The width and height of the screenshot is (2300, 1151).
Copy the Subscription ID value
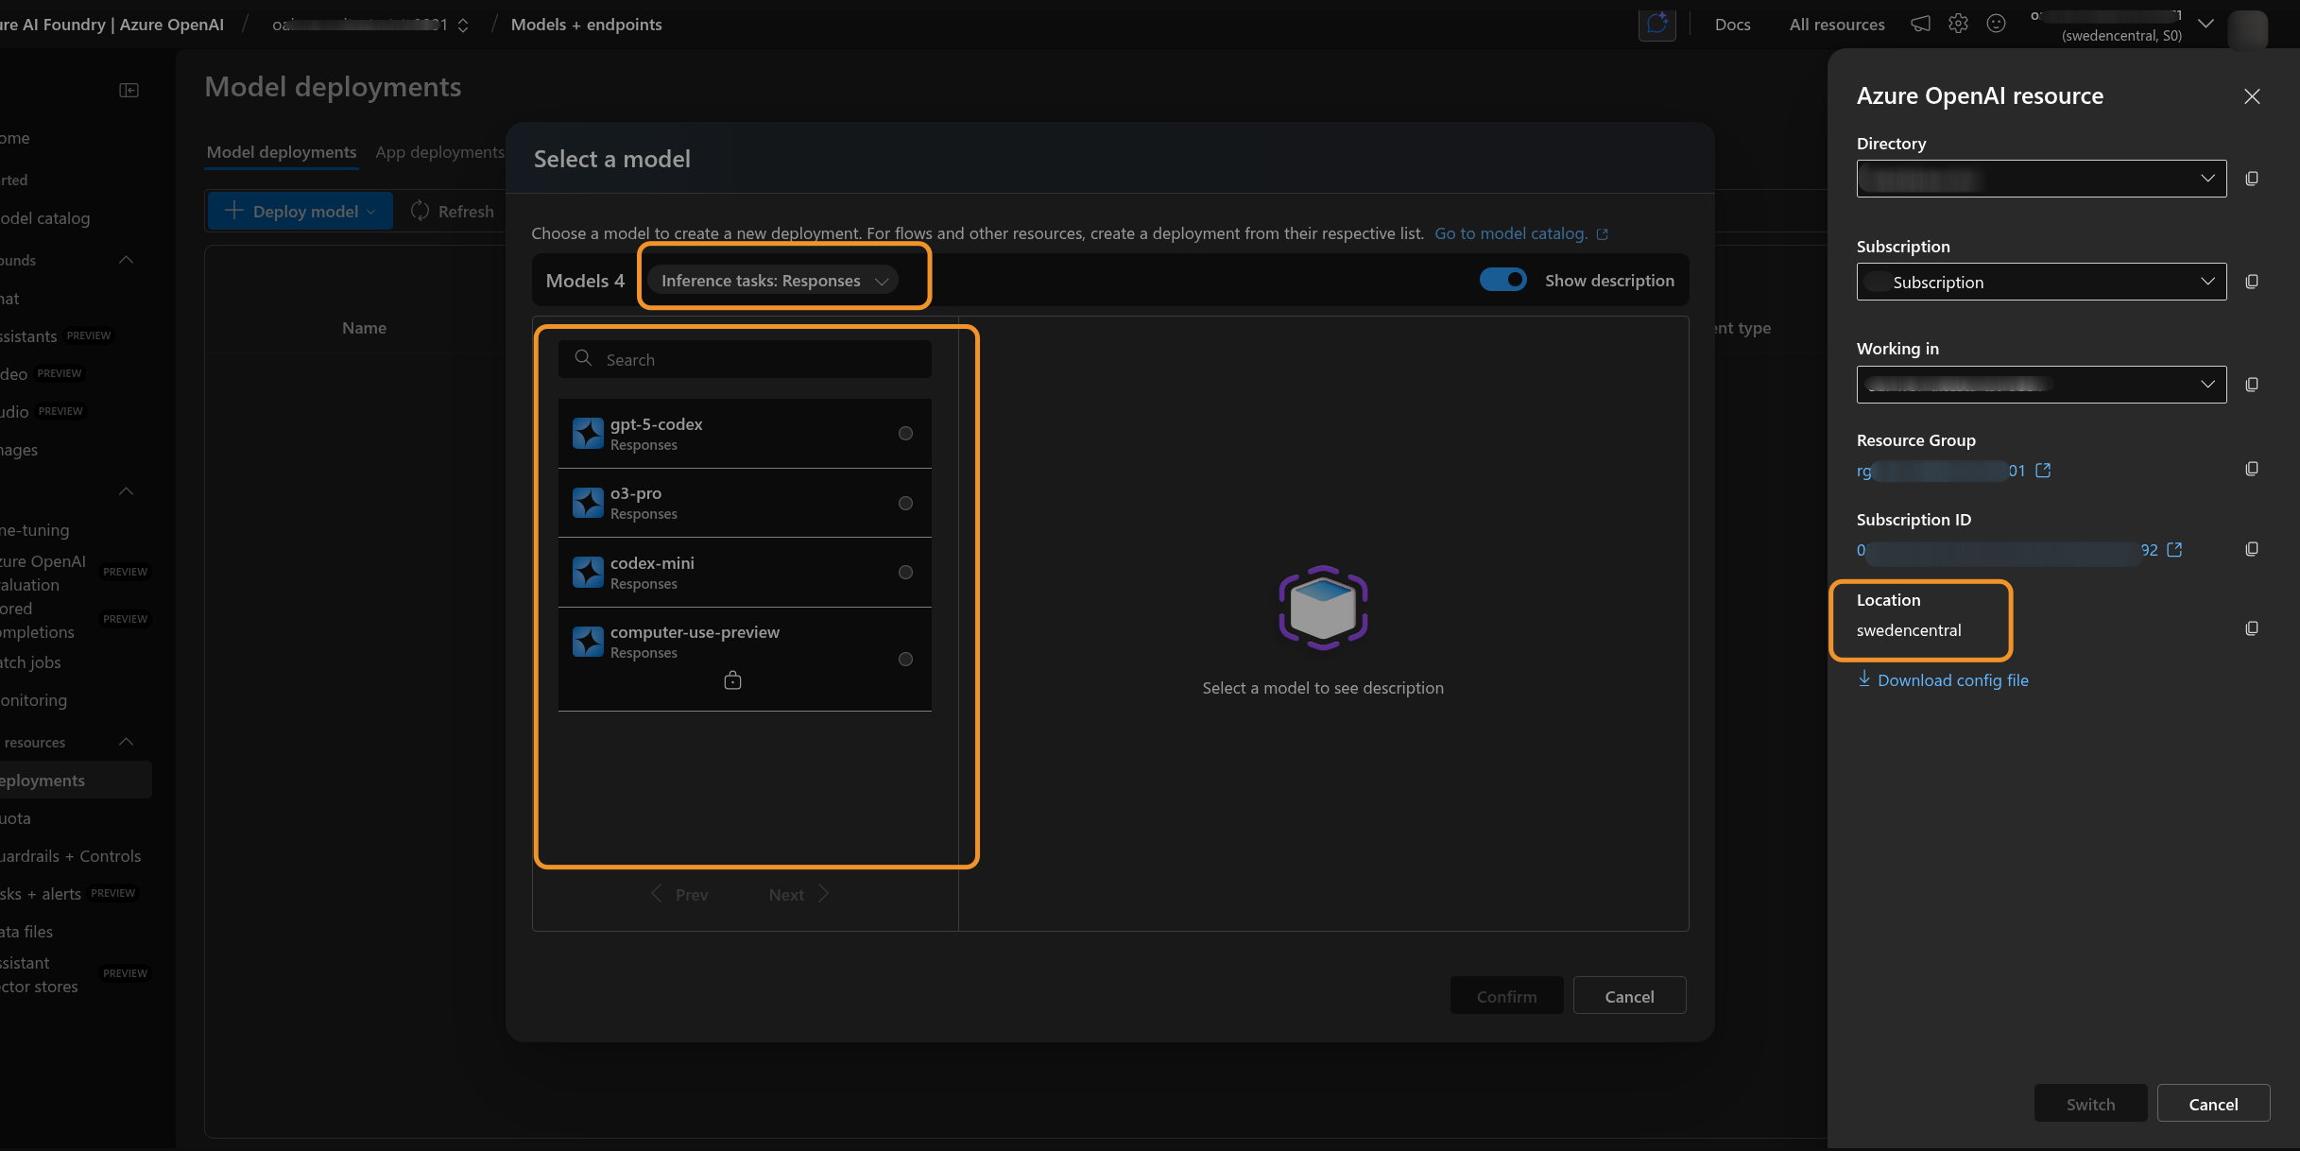coord(2252,549)
